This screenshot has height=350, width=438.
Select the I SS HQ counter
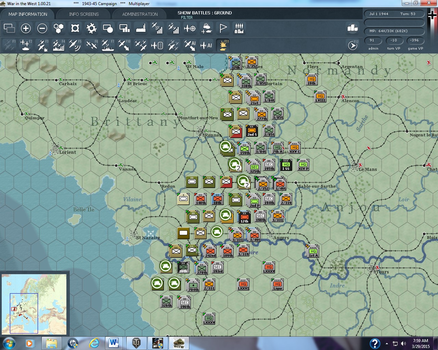coord(286,165)
